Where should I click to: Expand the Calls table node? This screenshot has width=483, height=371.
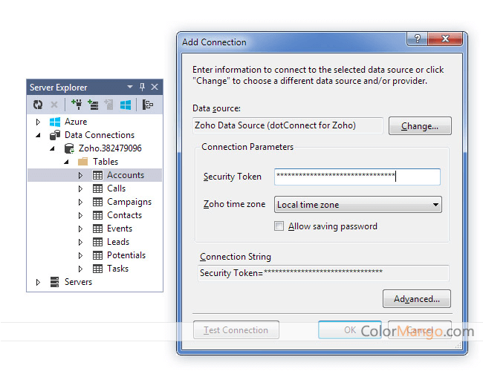click(x=80, y=188)
